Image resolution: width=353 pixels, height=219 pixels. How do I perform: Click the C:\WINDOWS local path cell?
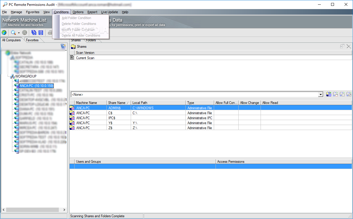tap(158, 108)
